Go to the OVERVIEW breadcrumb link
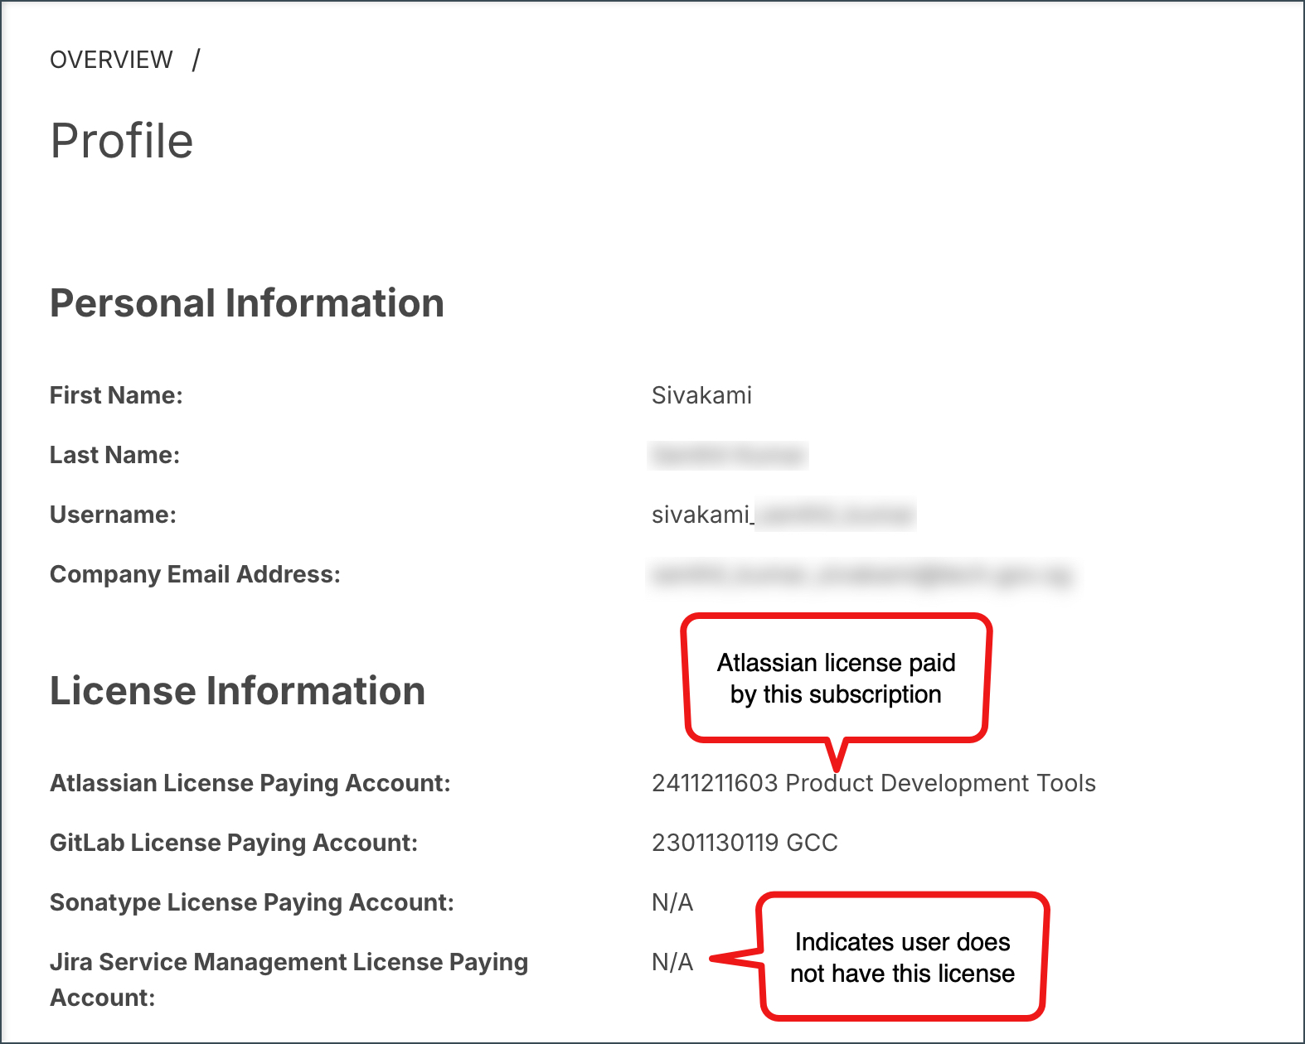Screen dimensions: 1305x1044 (x=111, y=60)
